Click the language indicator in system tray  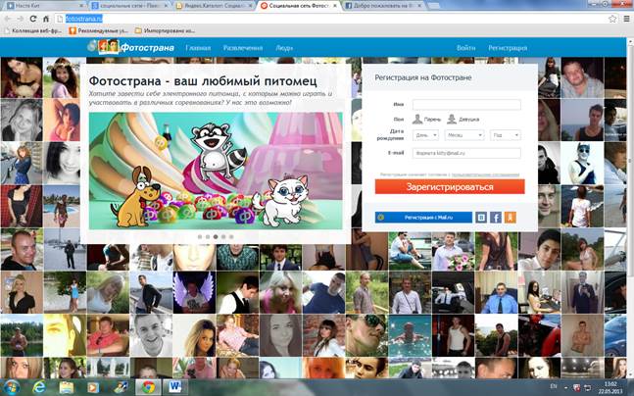click(554, 387)
